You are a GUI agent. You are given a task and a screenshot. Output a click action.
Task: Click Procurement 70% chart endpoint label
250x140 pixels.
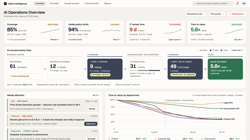(231, 109)
